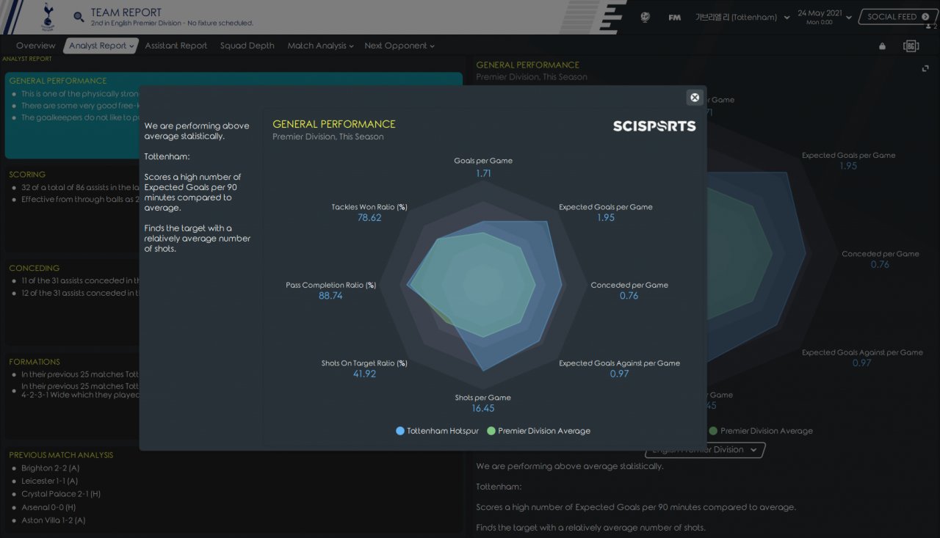
Task: Switch to the Assistant Report tab
Action: (x=176, y=46)
